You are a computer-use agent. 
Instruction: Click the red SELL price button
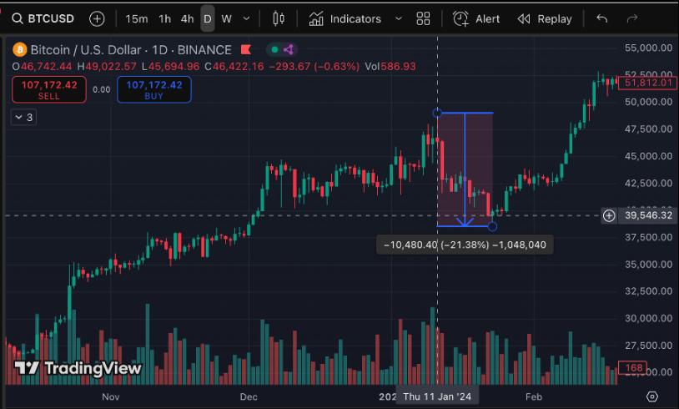point(49,89)
